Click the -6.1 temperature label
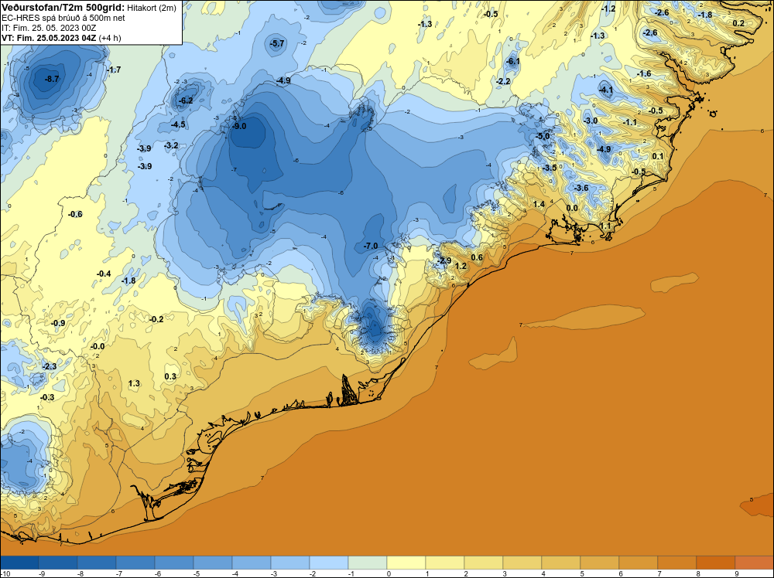 513,62
